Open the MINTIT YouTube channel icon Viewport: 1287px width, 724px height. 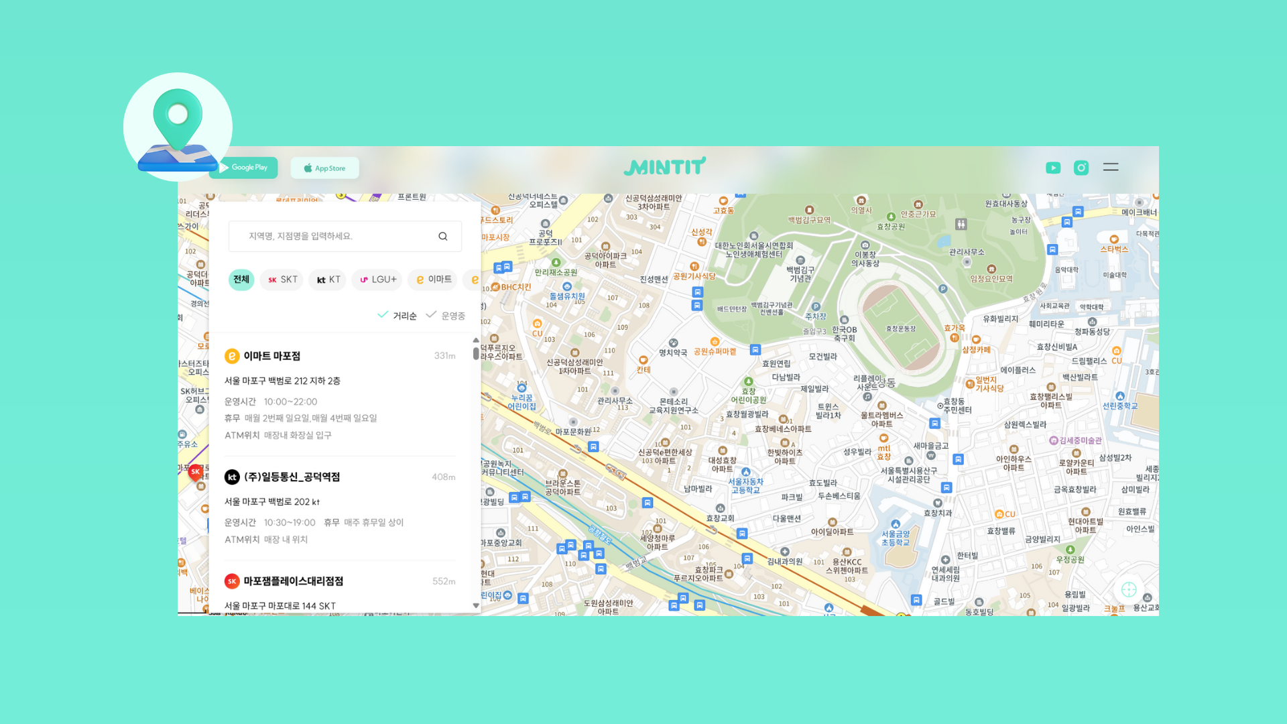pyautogui.click(x=1053, y=168)
